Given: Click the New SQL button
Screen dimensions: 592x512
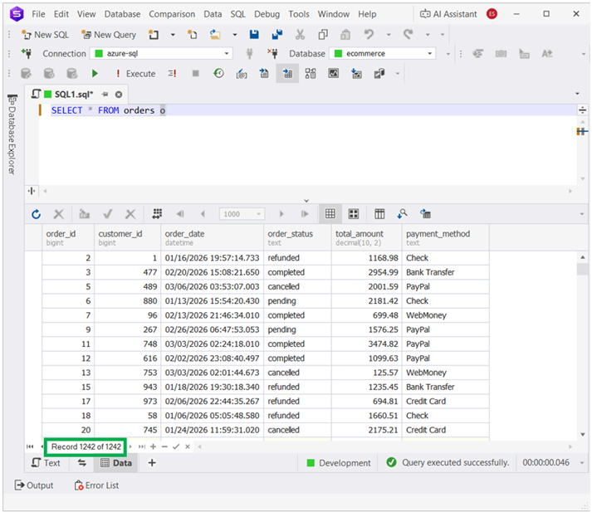Looking at the screenshot, I should tap(46, 35).
